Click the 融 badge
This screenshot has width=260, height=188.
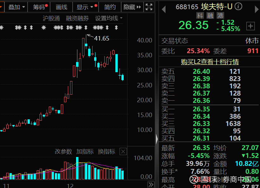[210, 16]
